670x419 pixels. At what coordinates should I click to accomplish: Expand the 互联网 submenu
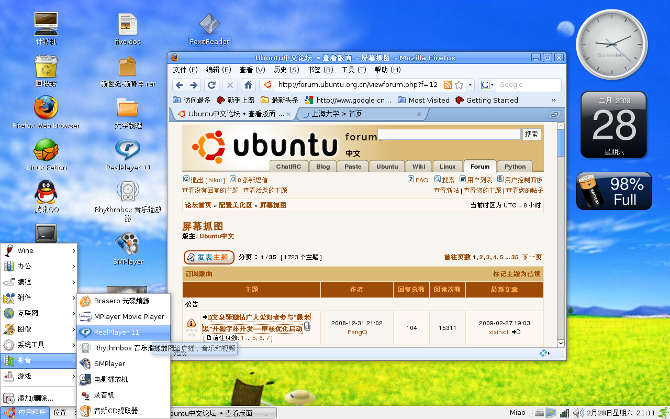(39, 313)
